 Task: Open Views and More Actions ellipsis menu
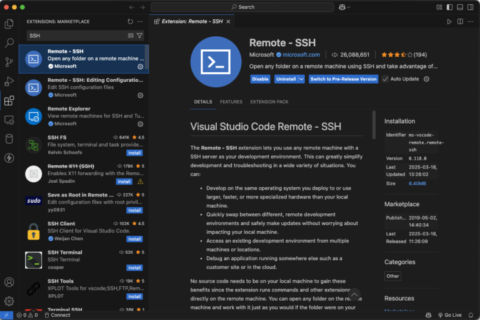pyautogui.click(x=140, y=21)
